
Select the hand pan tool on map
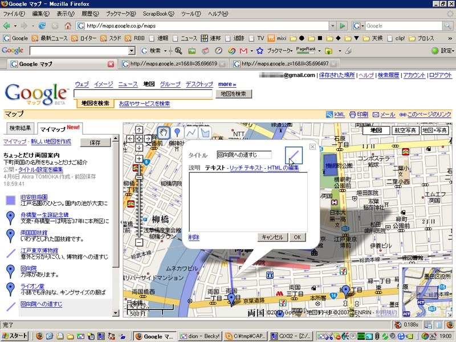click(x=164, y=133)
